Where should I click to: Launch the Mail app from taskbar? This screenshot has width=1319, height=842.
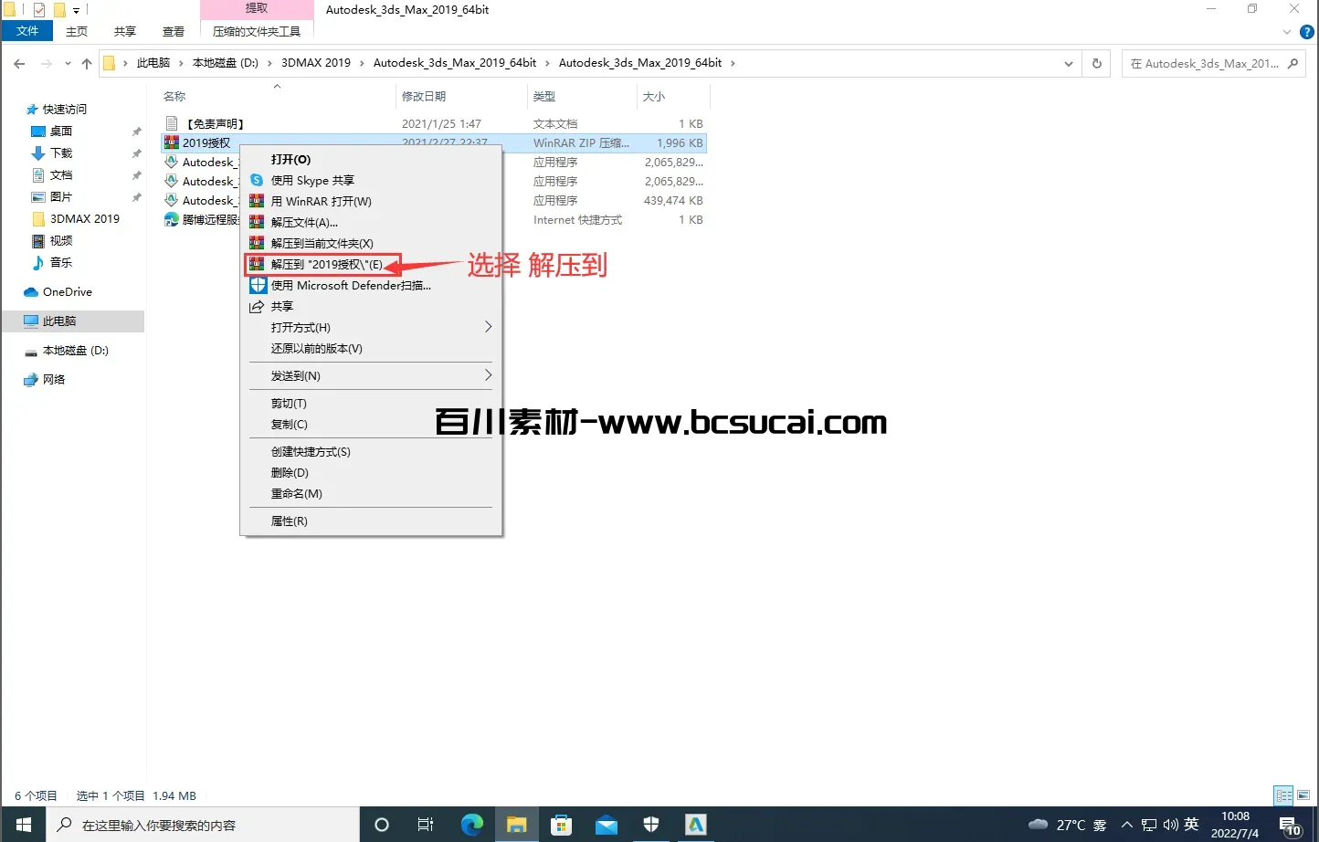607,825
